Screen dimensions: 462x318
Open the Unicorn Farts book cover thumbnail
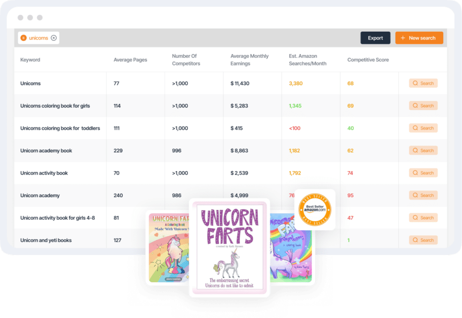click(x=230, y=248)
